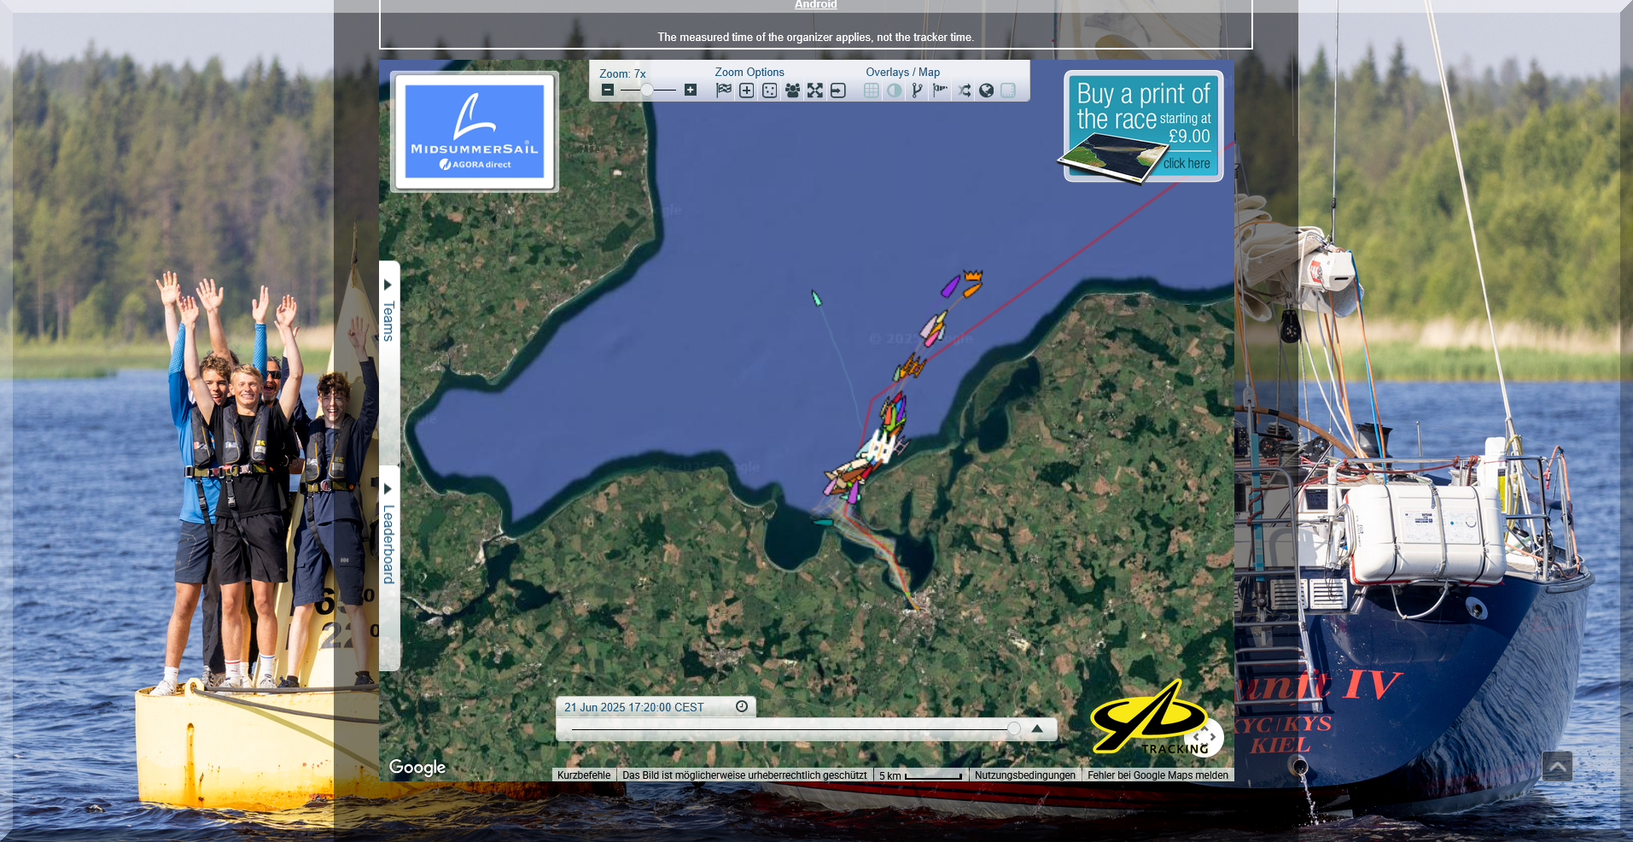Toggle the half-circle contrast overlay
This screenshot has height=842, width=1633.
pyautogui.click(x=894, y=91)
